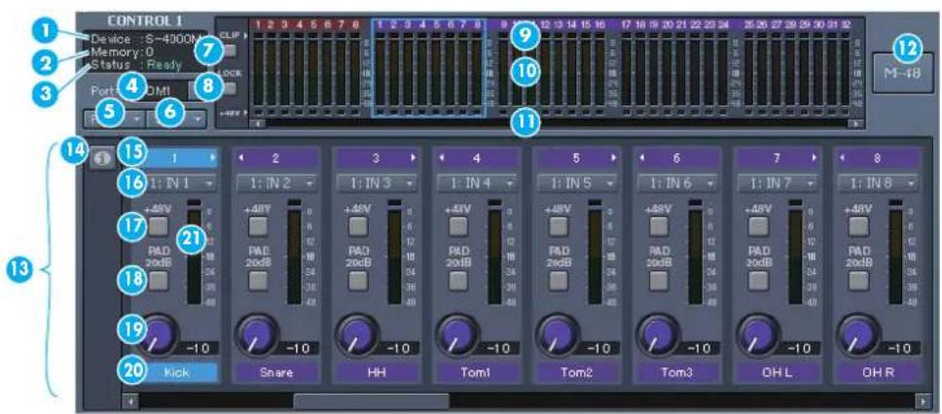The image size is (942, 414).
Task: Toggle PAD 20dB on Tom2 channel
Action: (x=559, y=280)
